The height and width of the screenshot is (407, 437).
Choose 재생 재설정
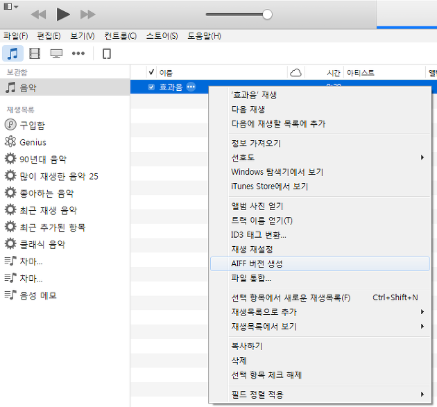[320, 250]
